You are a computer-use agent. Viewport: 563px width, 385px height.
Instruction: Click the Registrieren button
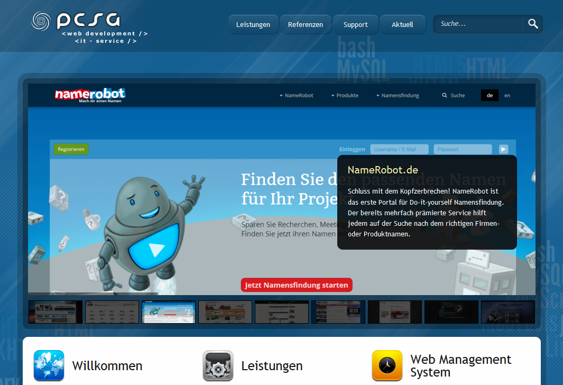coord(71,149)
